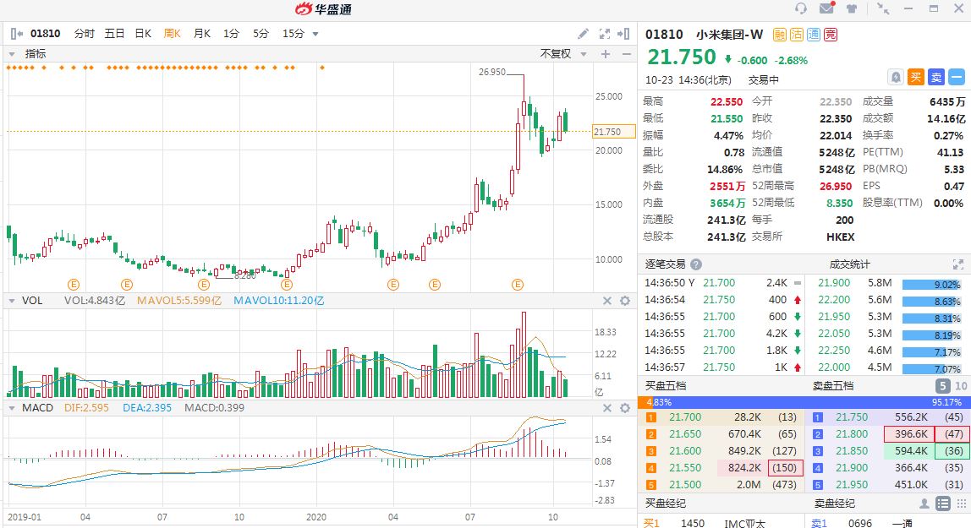971x528 pixels.
Task: Open the skin theme shirt icon
Action: pyautogui.click(x=852, y=8)
